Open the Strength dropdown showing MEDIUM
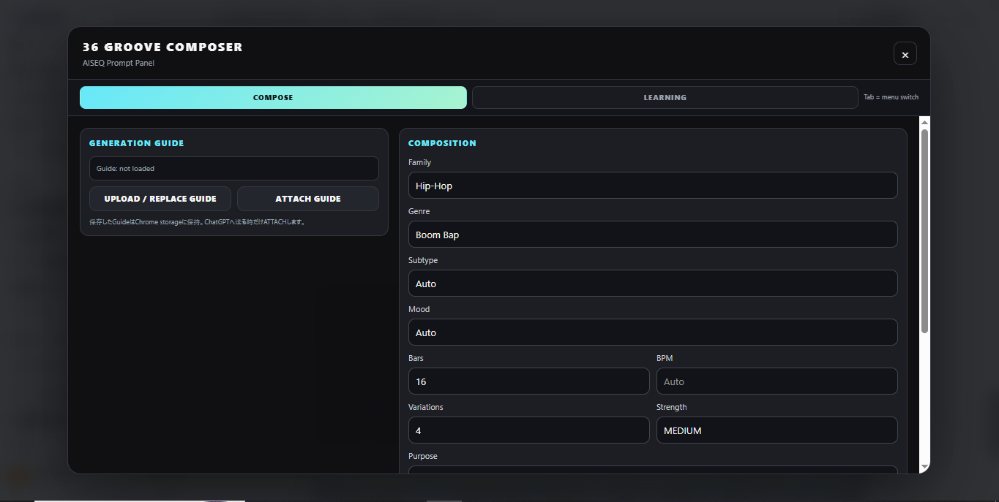Viewport: 999px width, 502px height. 777,430
